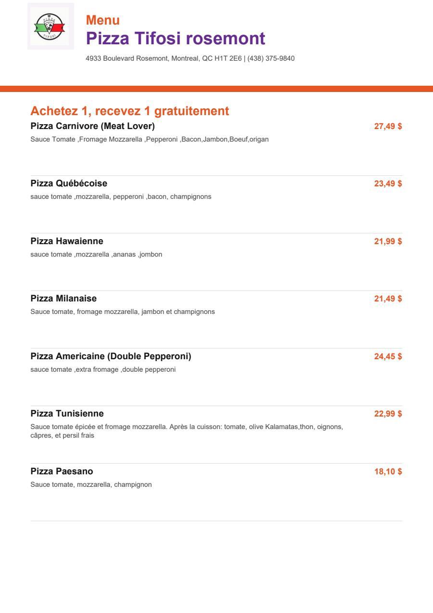Click the 18,10 $ price
Image resolution: width=433 pixels, height=613 pixels.
click(x=388, y=471)
